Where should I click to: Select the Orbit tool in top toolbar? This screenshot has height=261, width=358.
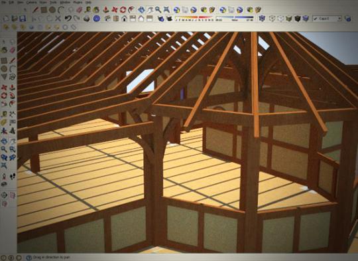pos(141,10)
